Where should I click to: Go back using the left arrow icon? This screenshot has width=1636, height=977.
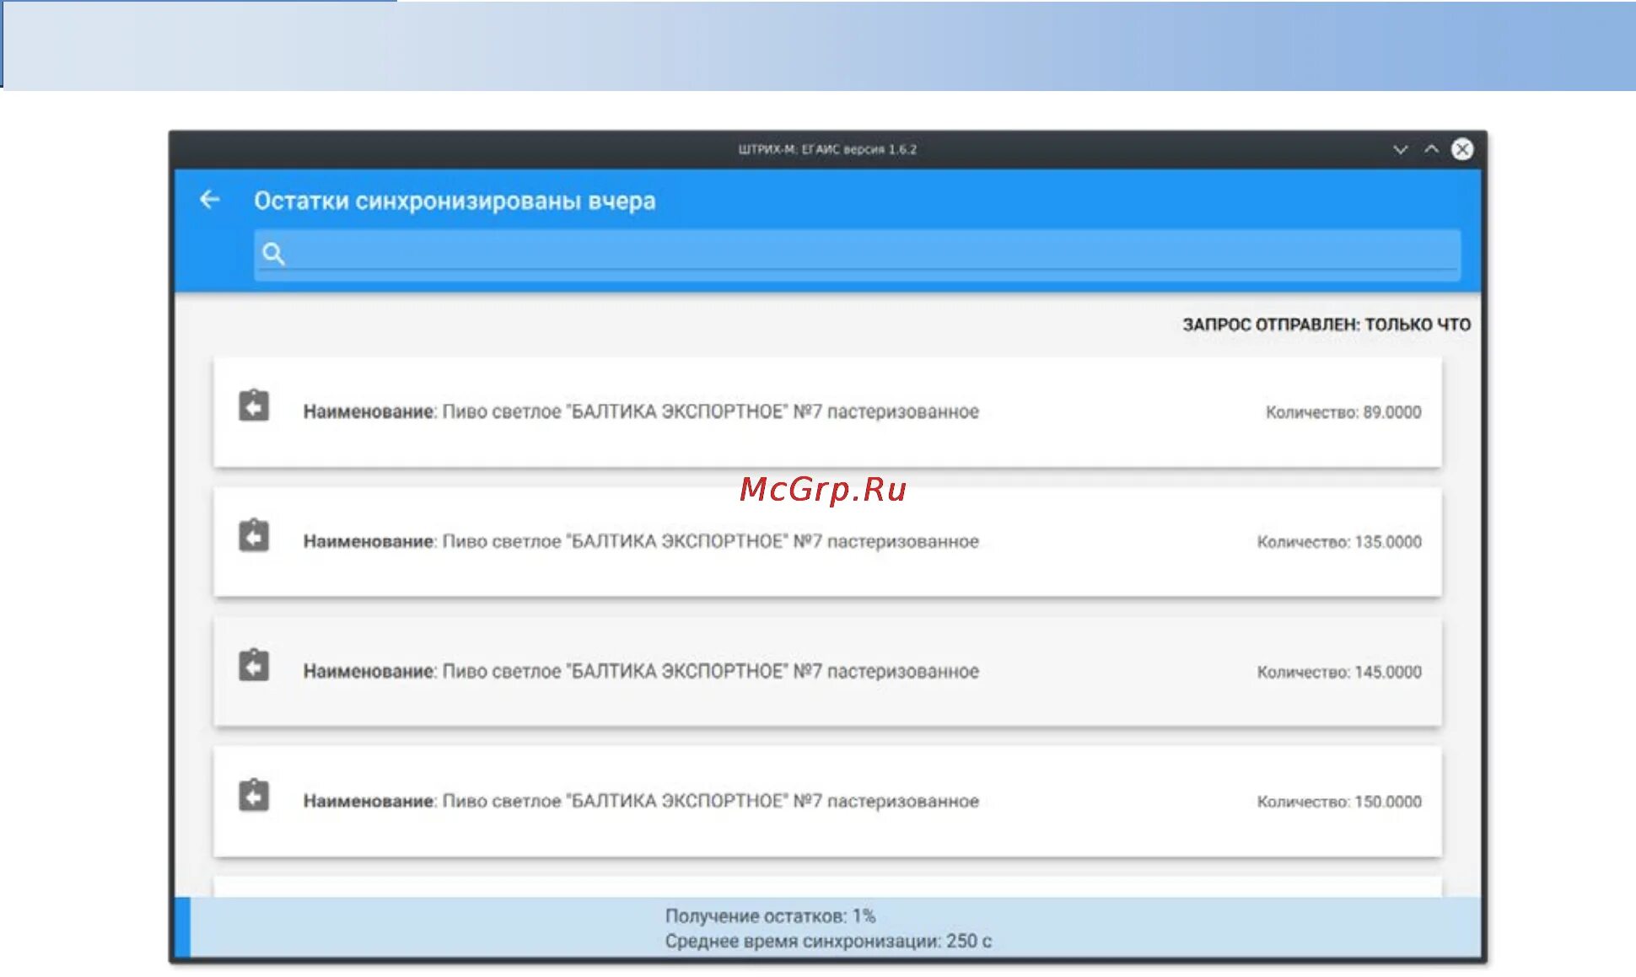(209, 200)
